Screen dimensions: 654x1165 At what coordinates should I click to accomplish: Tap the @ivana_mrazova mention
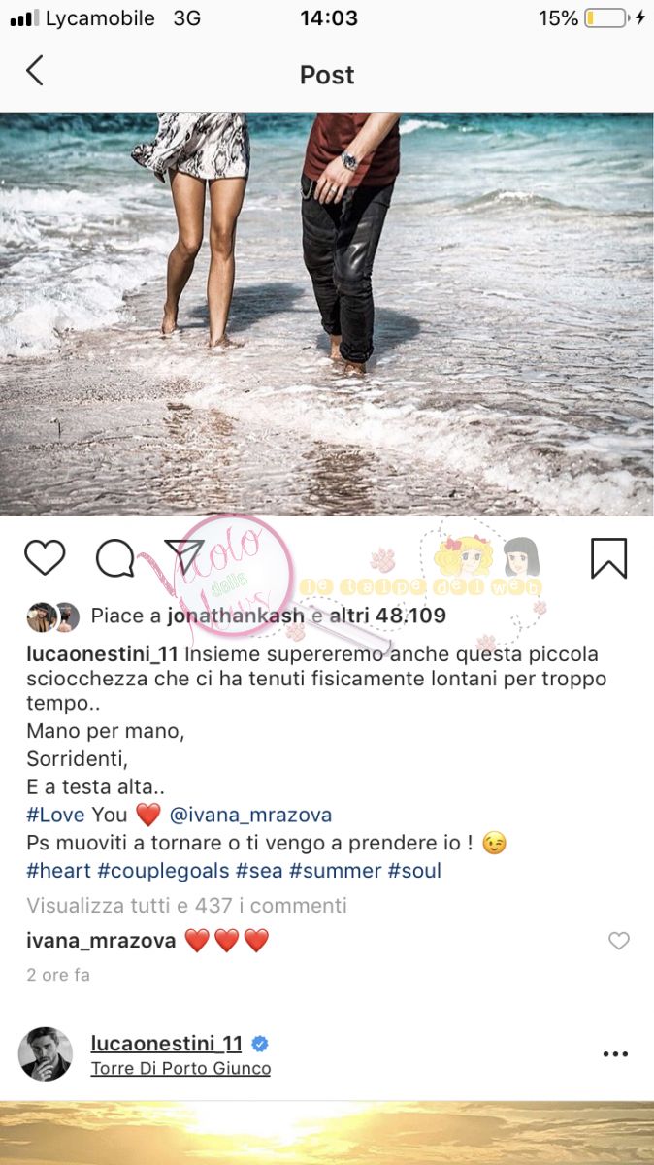pyautogui.click(x=251, y=815)
